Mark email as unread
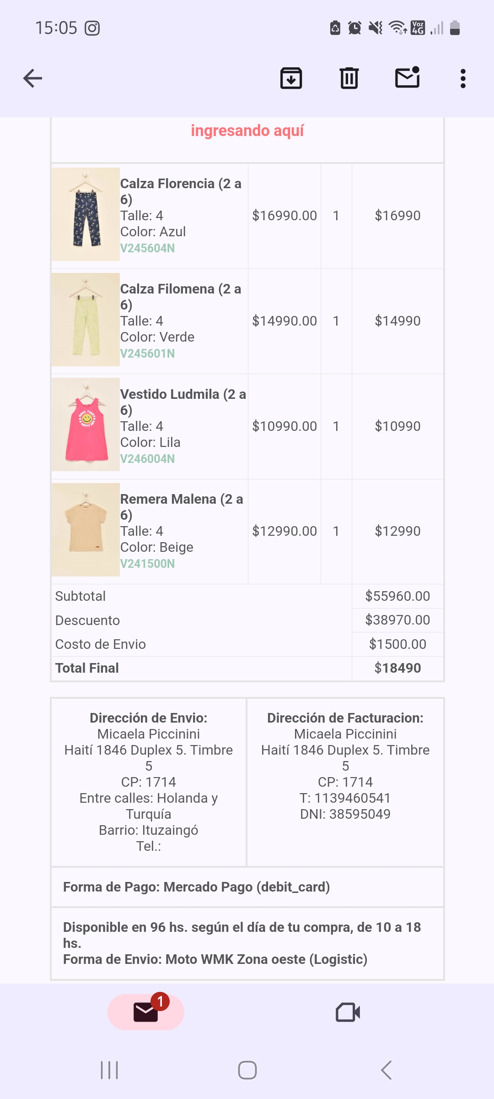 pos(407,77)
